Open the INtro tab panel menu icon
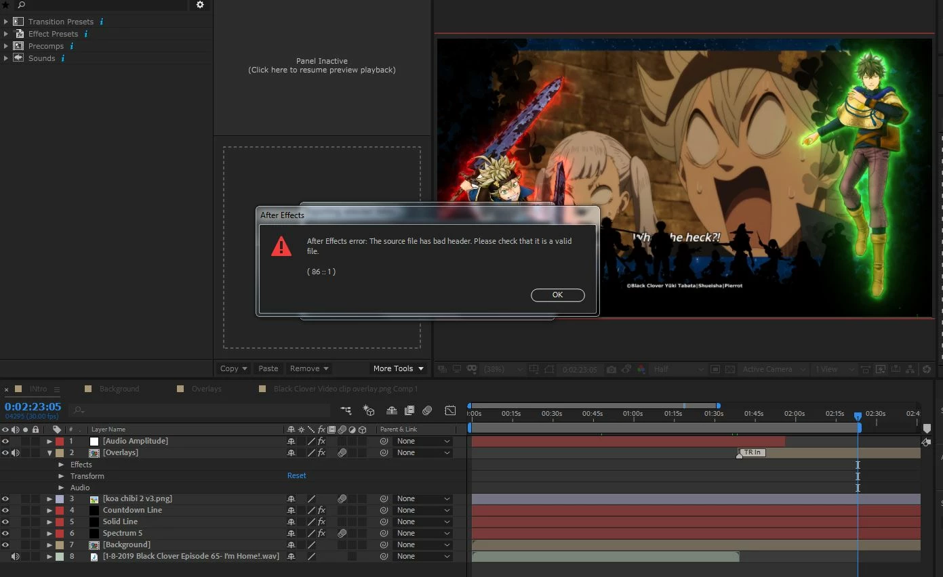 pyautogui.click(x=57, y=389)
